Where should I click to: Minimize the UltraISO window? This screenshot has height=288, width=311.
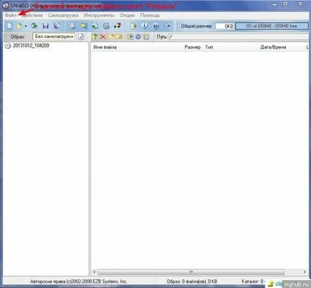274,4
